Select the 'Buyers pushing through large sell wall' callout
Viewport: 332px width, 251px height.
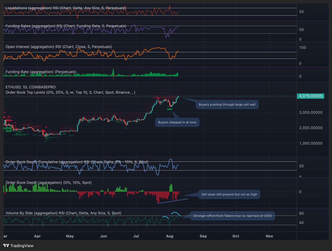pyautogui.click(x=227, y=104)
